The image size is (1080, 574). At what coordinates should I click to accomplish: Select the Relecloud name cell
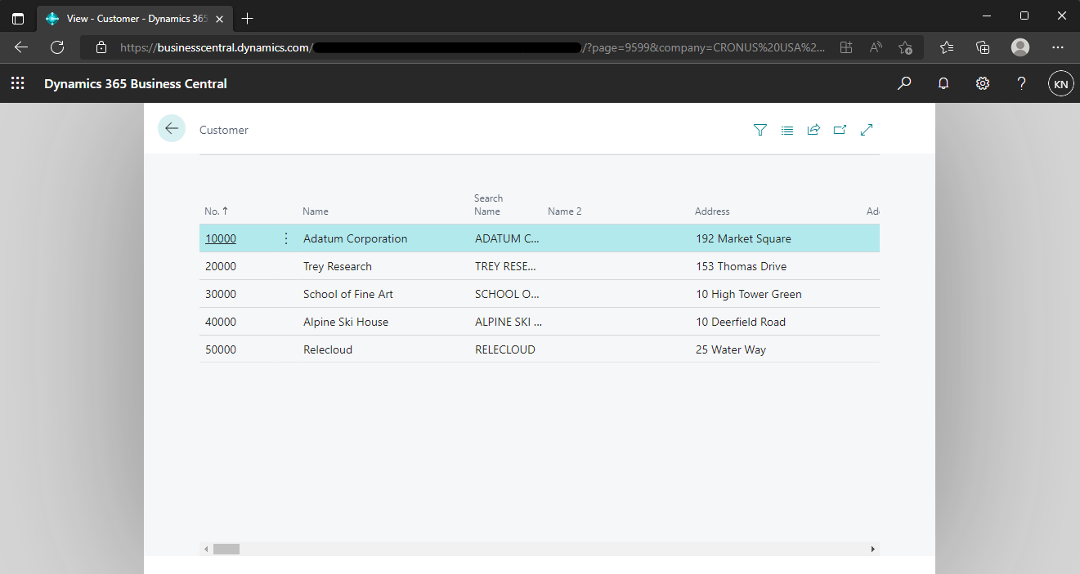(x=328, y=349)
